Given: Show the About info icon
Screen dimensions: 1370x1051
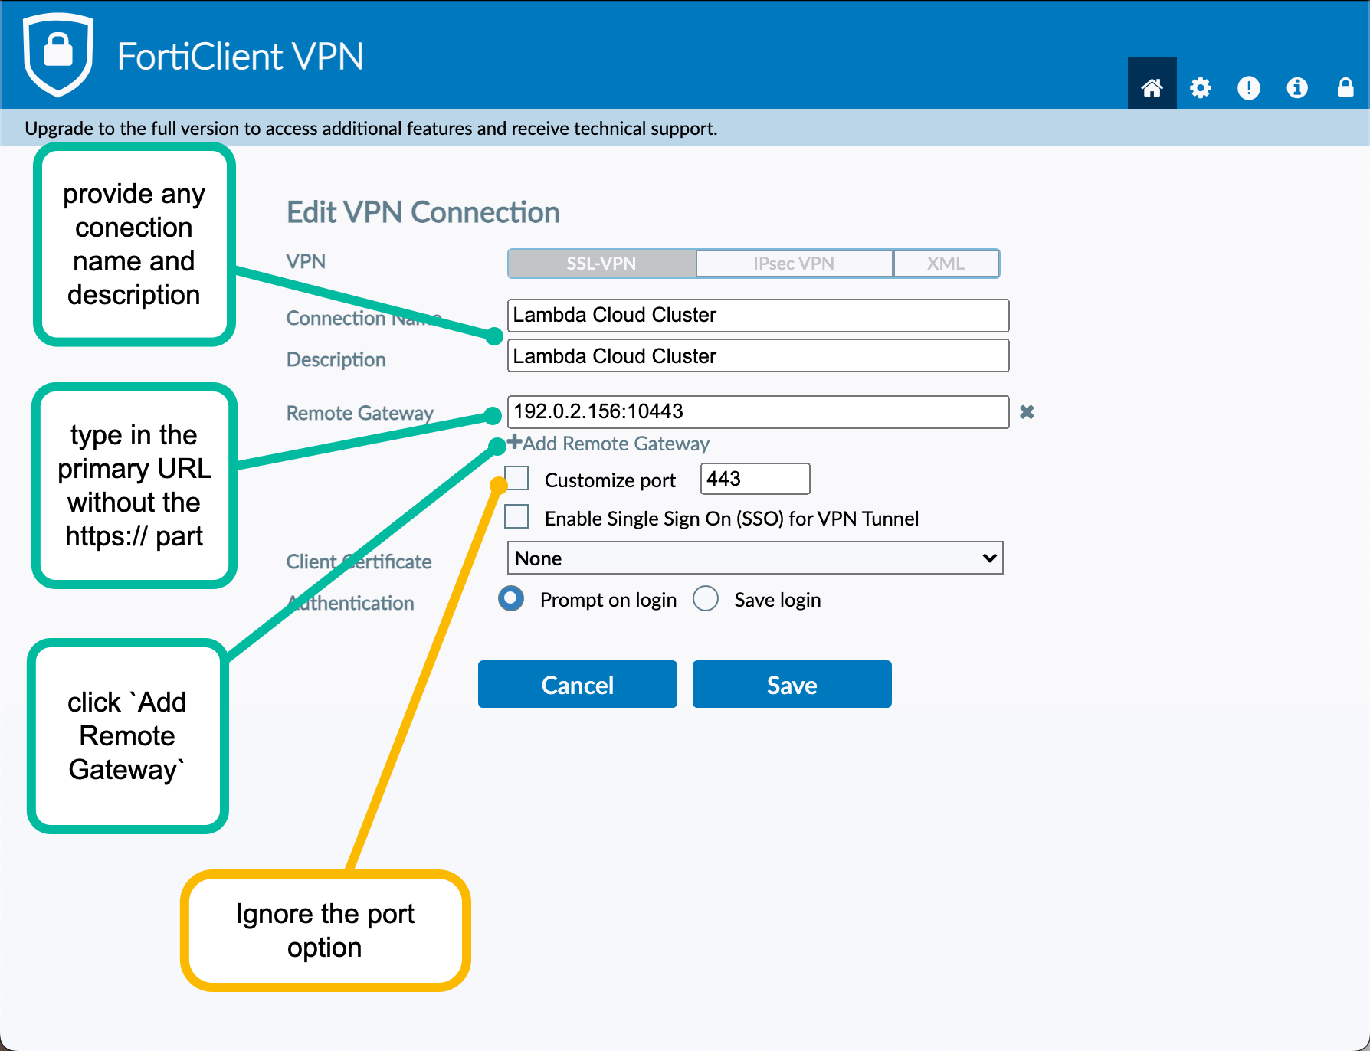Looking at the screenshot, I should point(1296,87).
